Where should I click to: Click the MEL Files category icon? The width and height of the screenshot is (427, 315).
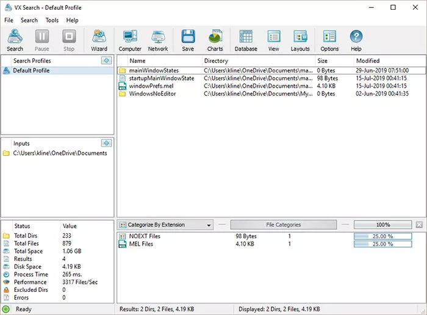point(123,244)
